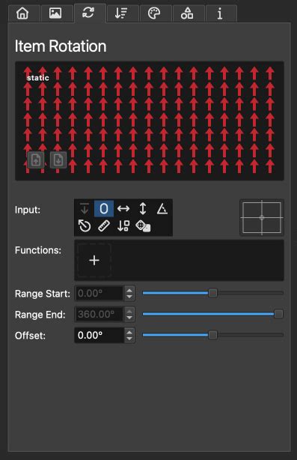
Task: Select the angle triangle input icon
Action: click(162, 208)
